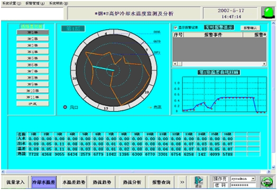Click the 风口 legend circle marker
This screenshot has width=277, height=190.
[x=65, y=107]
